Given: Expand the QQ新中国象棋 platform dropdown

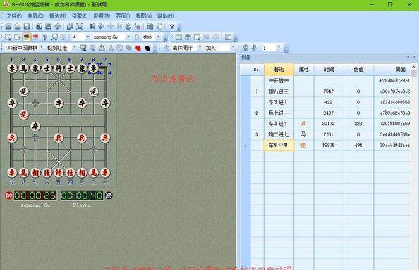Looking at the screenshot, I should pos(42,48).
